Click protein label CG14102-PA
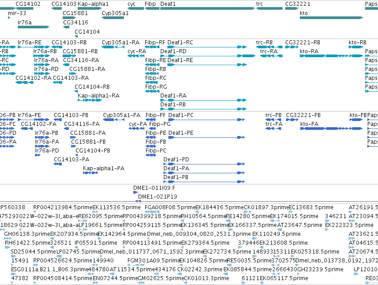 [39, 124]
